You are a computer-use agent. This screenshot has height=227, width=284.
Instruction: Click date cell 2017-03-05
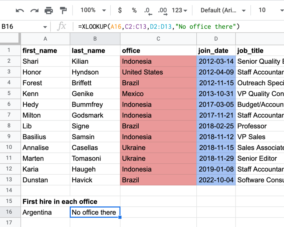click(x=216, y=104)
